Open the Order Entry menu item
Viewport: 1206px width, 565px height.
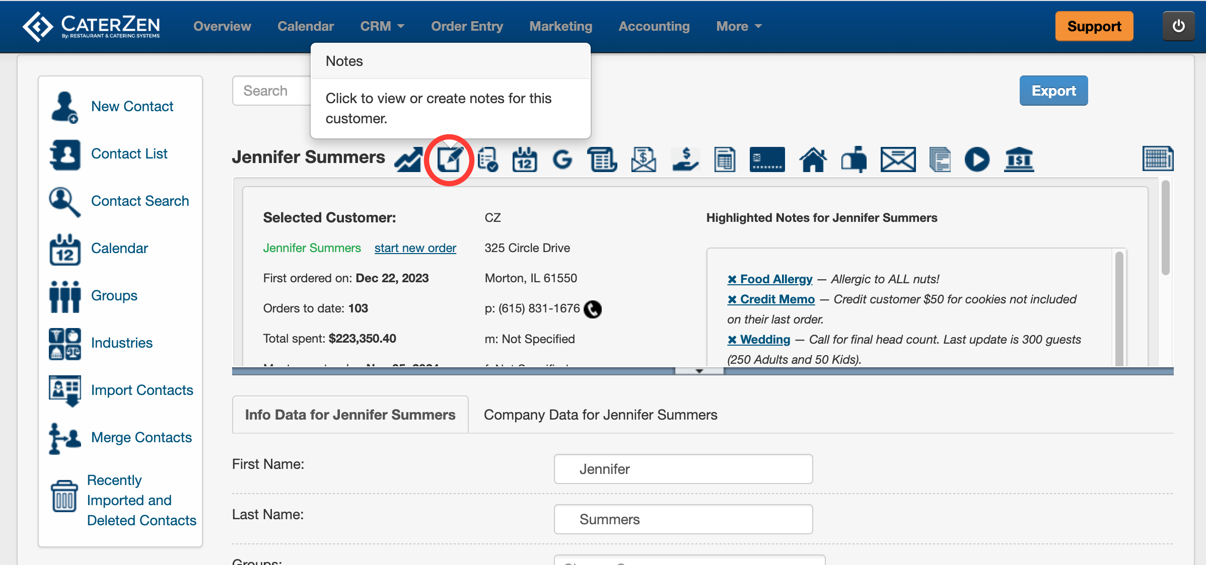pyautogui.click(x=467, y=26)
